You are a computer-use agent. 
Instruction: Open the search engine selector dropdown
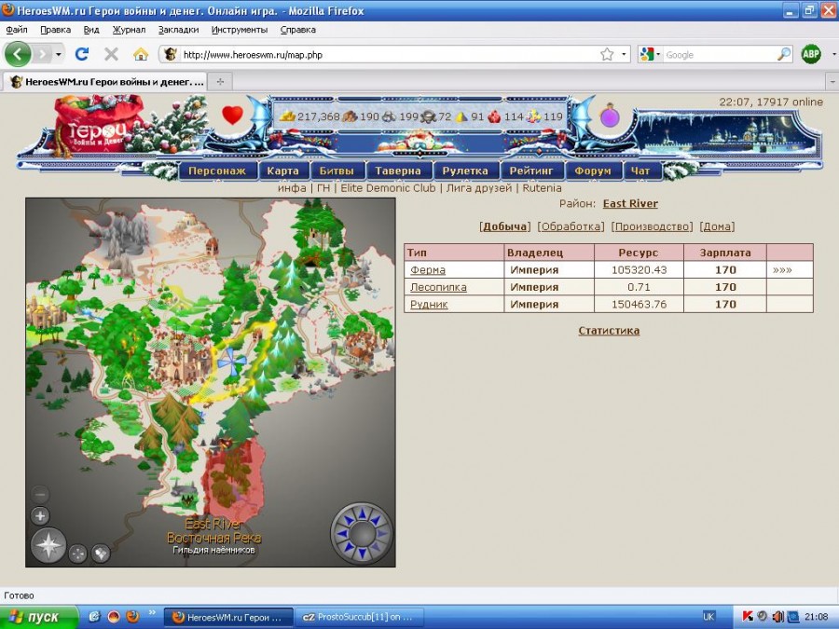(x=657, y=54)
